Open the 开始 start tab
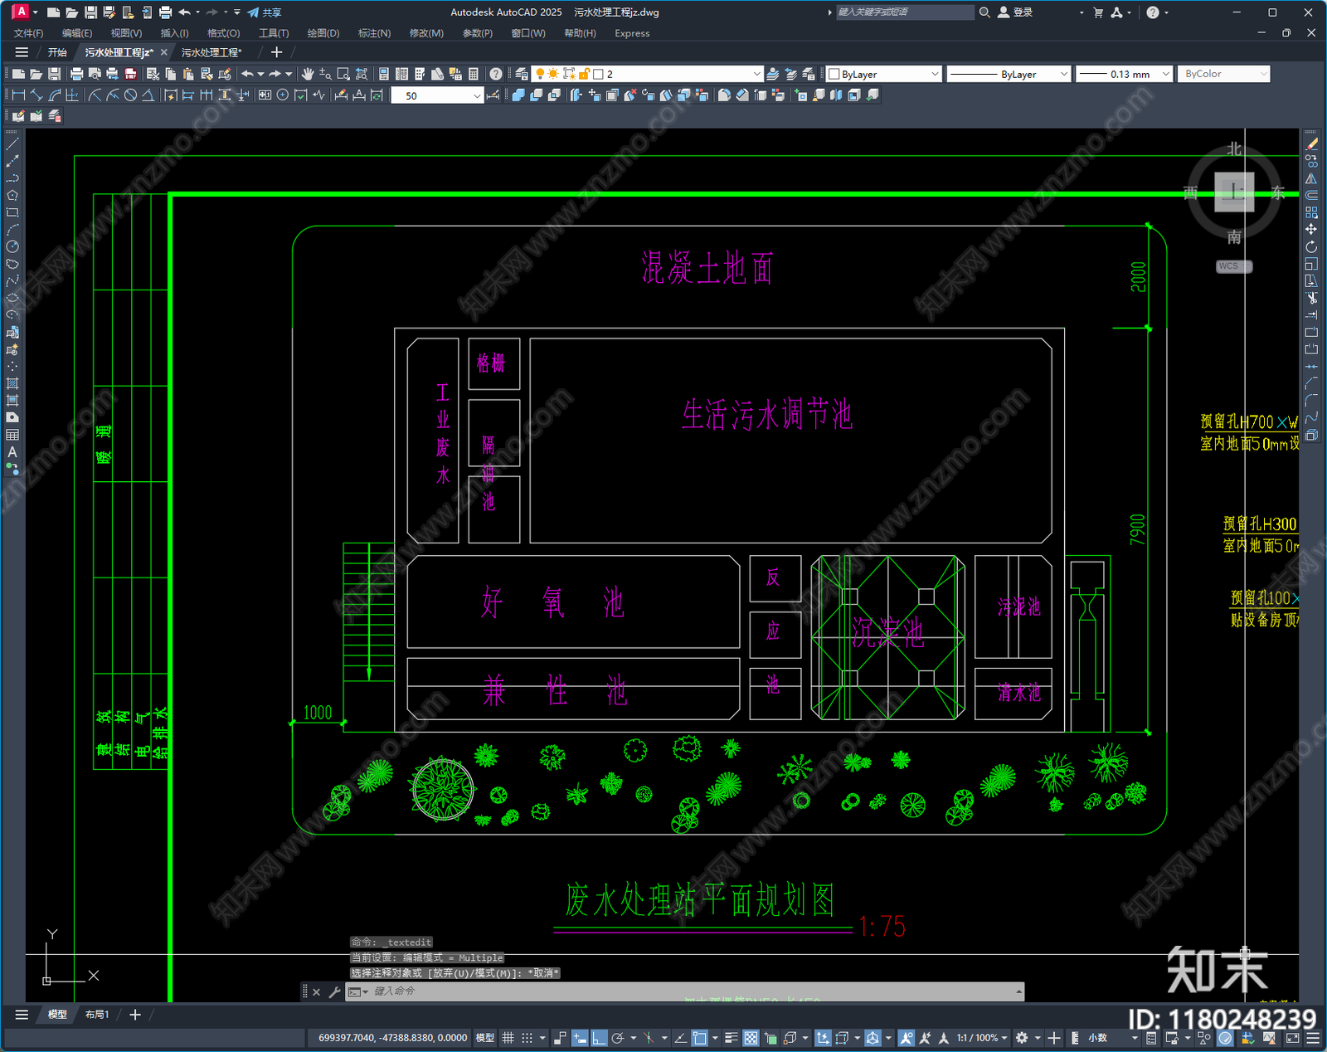Viewport: 1327px width, 1052px height. [57, 52]
